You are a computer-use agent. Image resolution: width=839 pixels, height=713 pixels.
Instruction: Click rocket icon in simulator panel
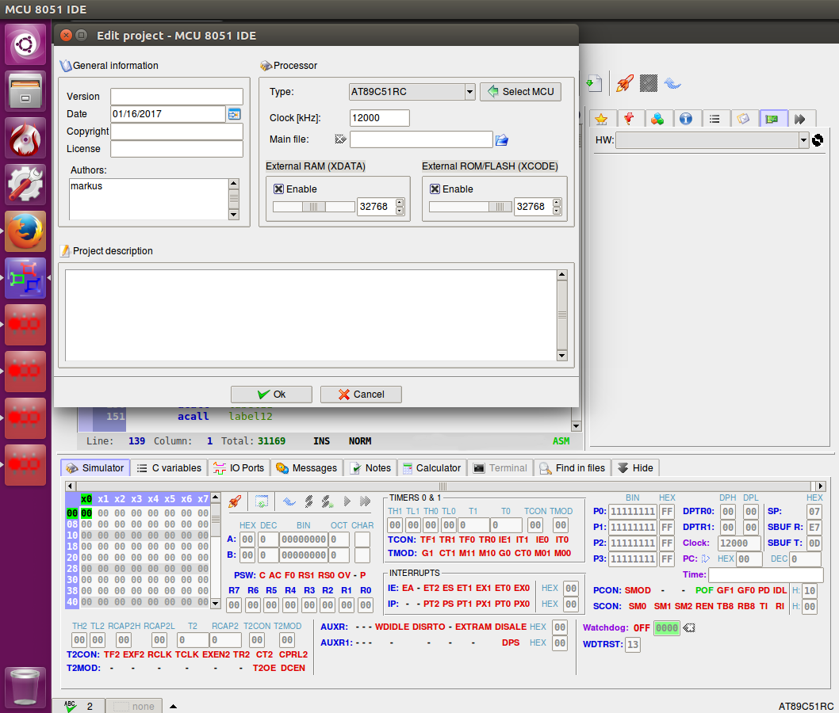(235, 501)
